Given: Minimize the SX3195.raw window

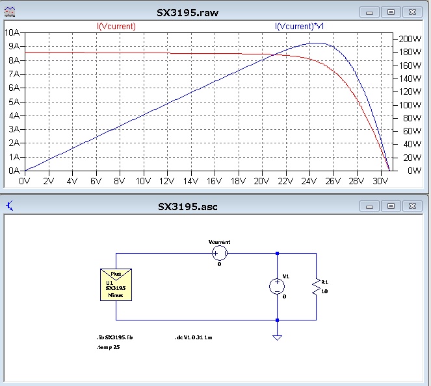Looking at the screenshot, I should click(x=370, y=12).
